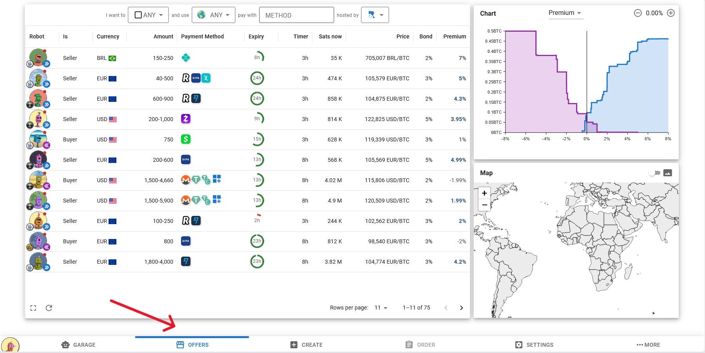Expand the currency ANY dropdown

click(x=213, y=15)
